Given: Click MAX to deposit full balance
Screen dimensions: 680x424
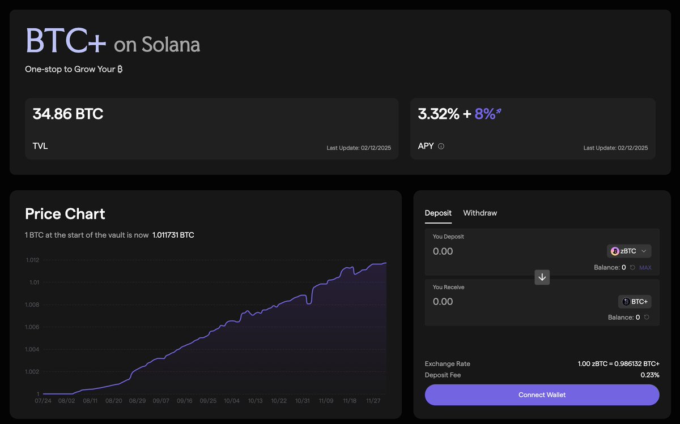Looking at the screenshot, I should [x=645, y=267].
